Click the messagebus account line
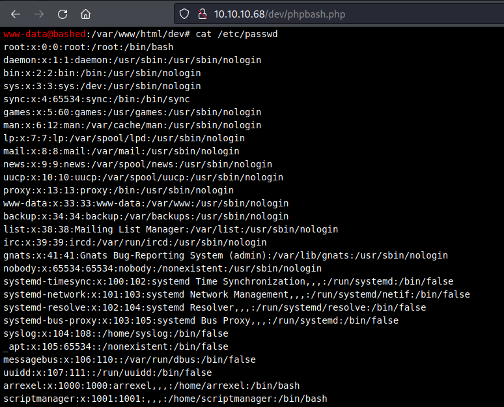Screen dimensions: 504x407 coord(129,359)
